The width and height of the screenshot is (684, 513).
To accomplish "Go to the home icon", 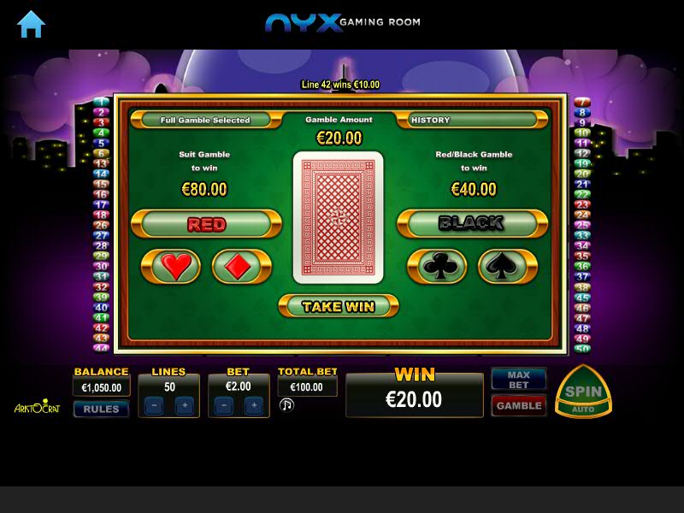I will 31,25.
